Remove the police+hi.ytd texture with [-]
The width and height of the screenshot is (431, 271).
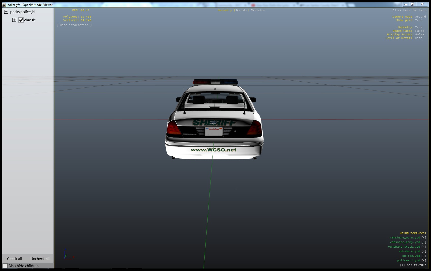pos(423,261)
